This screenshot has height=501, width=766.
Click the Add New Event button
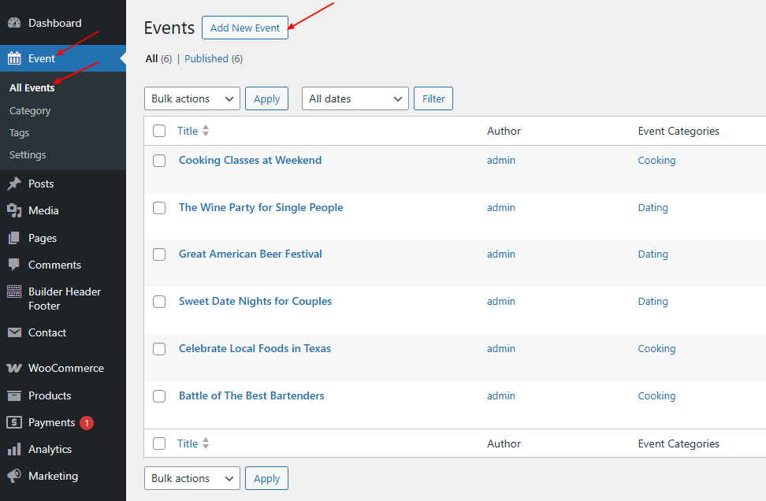245,28
